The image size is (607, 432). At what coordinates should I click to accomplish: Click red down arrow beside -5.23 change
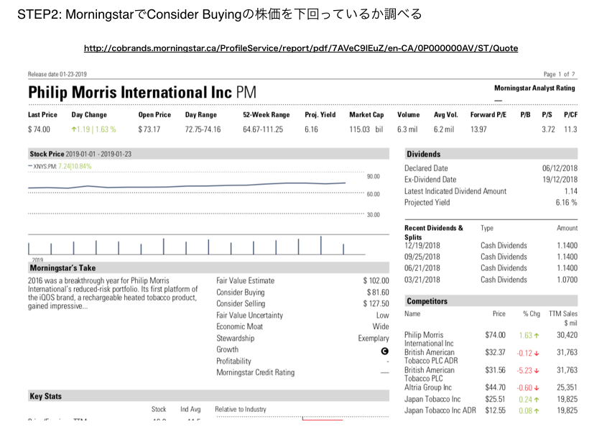pos(537,370)
